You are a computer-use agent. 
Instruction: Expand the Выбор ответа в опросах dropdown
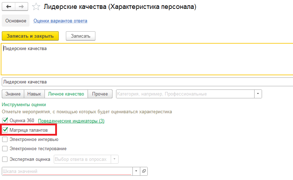click(115, 159)
